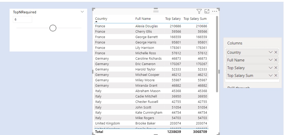Open the Top Salary Sum field dropdown

[270, 76]
